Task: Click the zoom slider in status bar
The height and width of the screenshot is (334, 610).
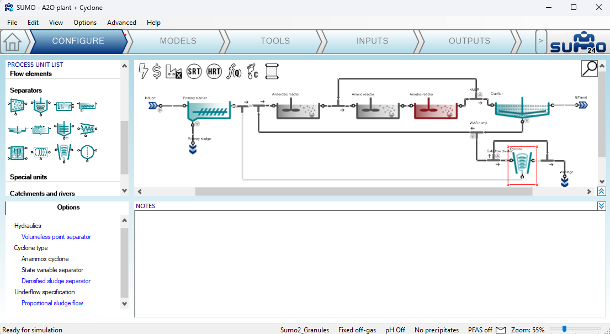Action: (564, 329)
